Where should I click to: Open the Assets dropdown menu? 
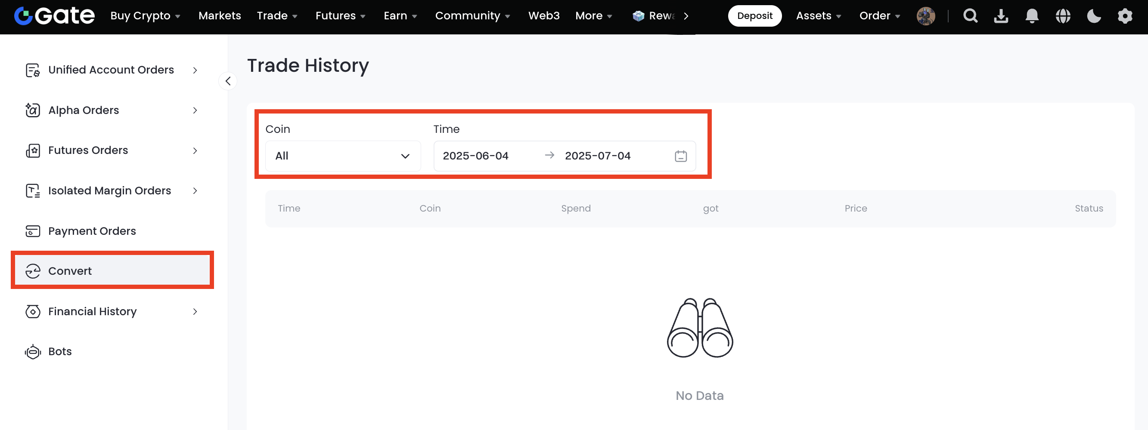pyautogui.click(x=818, y=16)
